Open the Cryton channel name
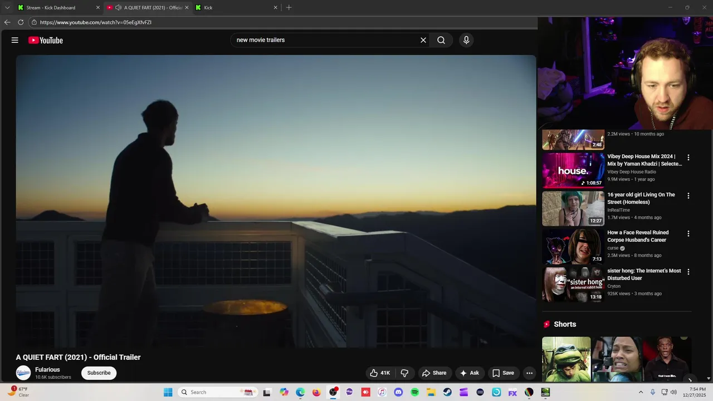The width and height of the screenshot is (713, 401). click(614, 286)
